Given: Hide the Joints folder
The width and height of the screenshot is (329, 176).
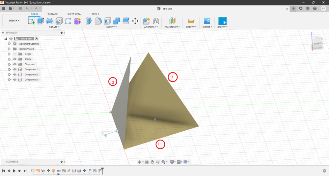Looking at the screenshot, I should [15, 59].
